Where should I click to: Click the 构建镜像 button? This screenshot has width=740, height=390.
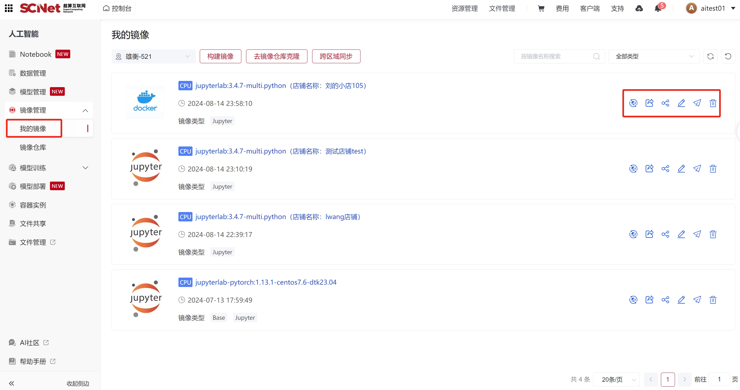220,56
